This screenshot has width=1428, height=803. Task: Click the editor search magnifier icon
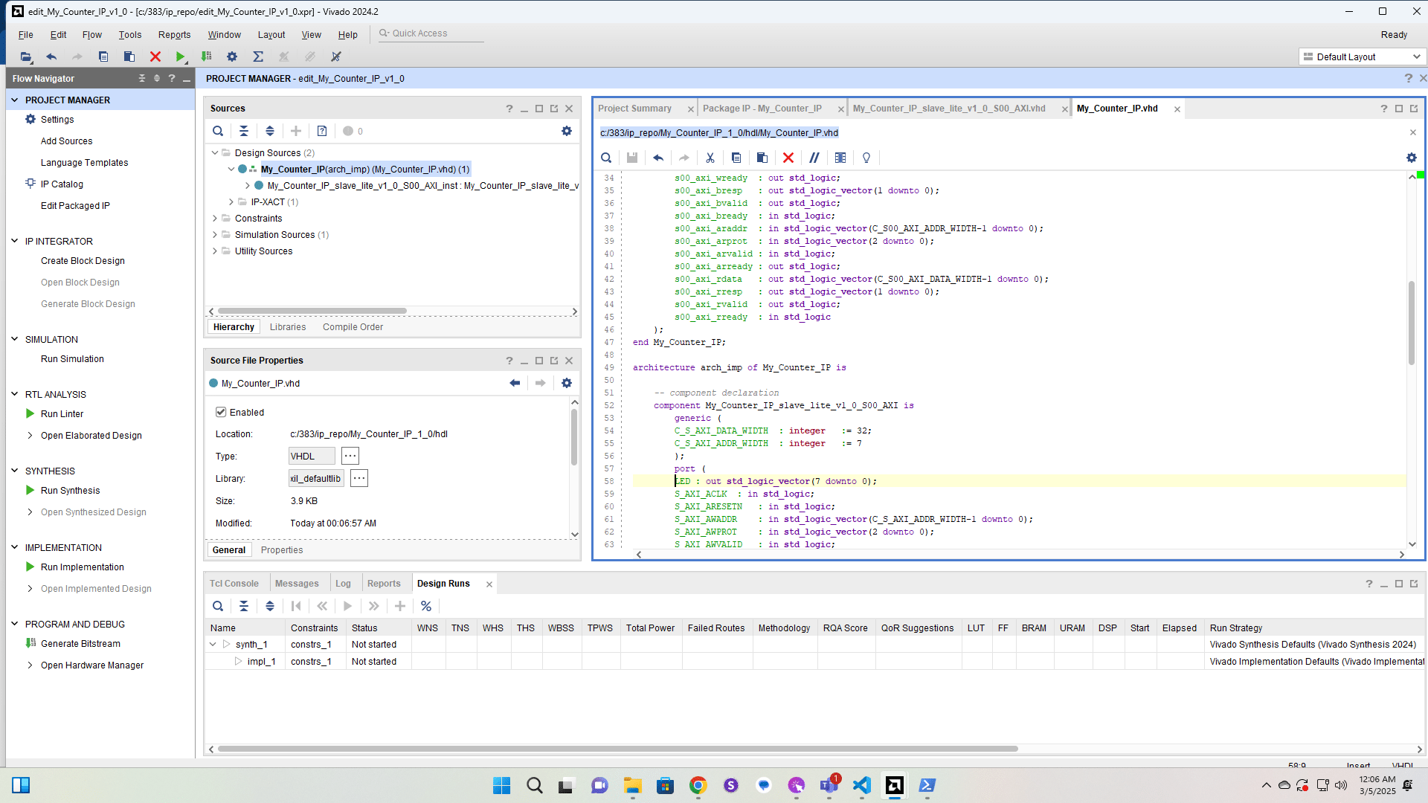pos(606,158)
